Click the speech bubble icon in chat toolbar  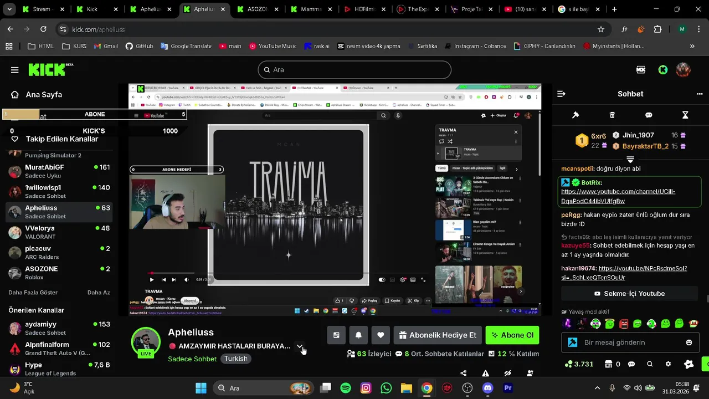click(649, 115)
